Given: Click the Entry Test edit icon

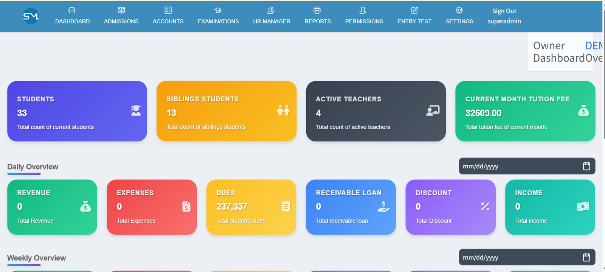Looking at the screenshot, I should 414,10.
